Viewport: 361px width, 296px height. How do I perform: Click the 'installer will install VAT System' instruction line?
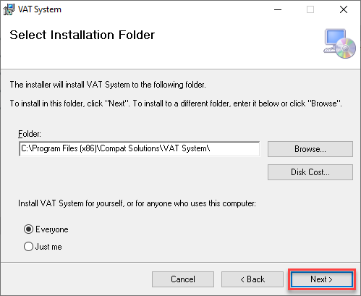108,85
